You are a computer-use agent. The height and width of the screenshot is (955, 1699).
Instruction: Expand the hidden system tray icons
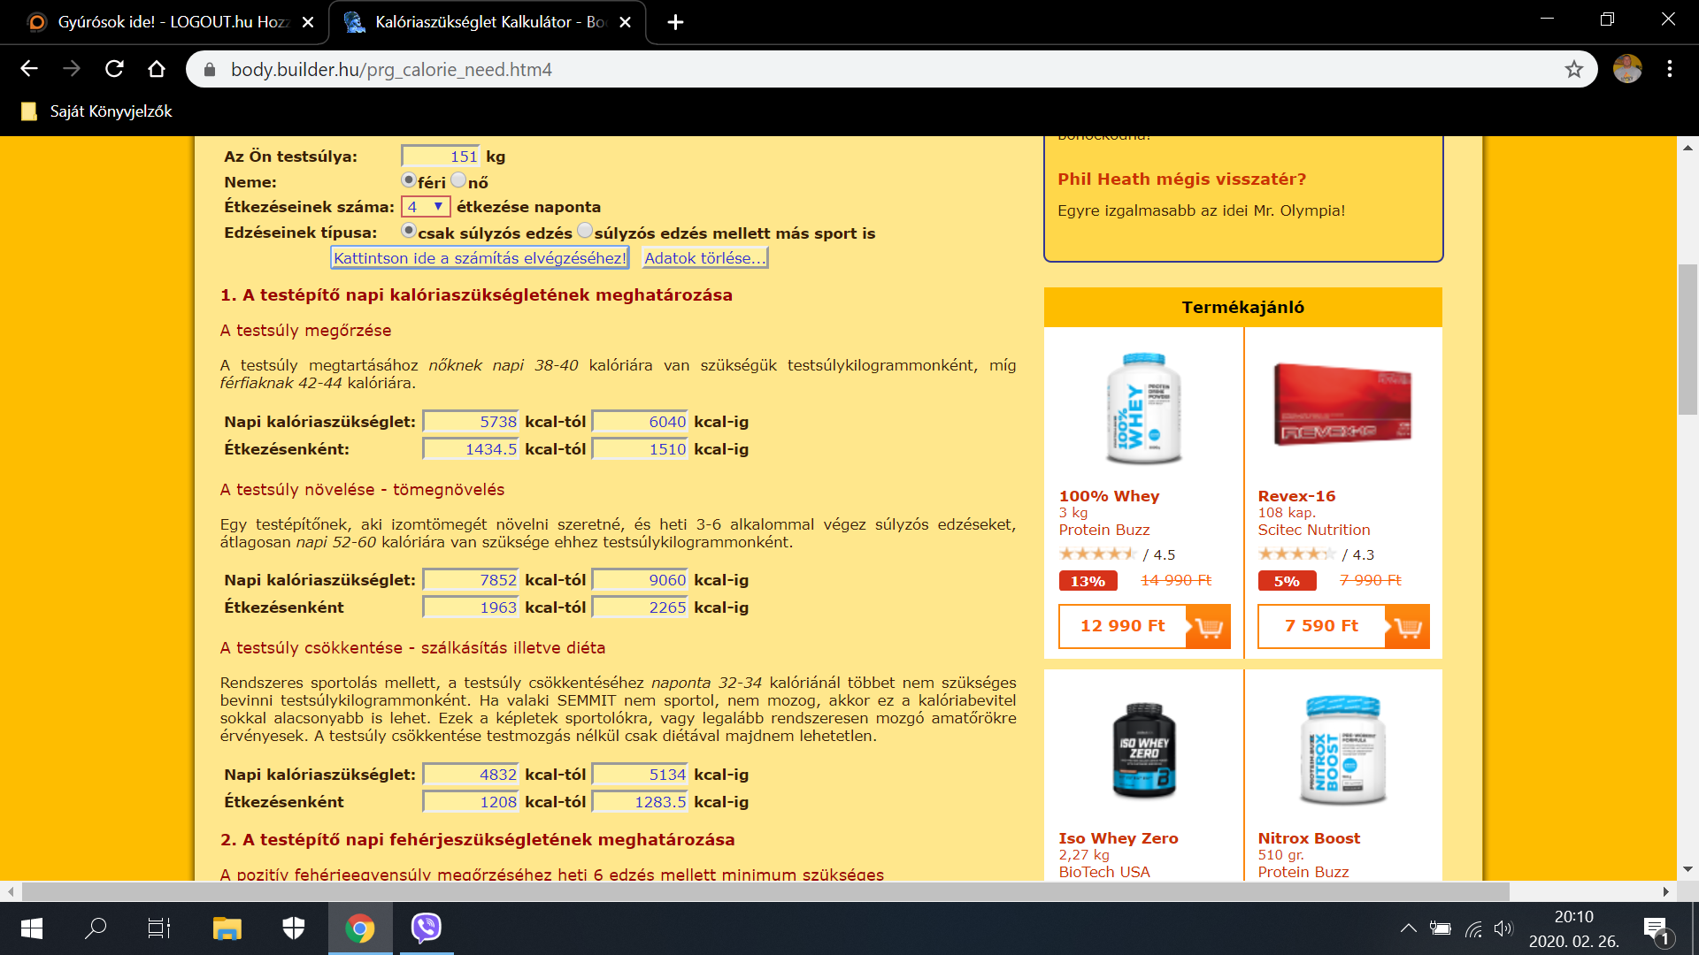[x=1408, y=928]
